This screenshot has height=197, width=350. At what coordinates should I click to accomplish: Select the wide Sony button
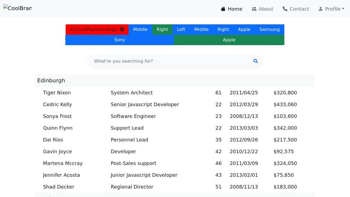click(x=119, y=40)
